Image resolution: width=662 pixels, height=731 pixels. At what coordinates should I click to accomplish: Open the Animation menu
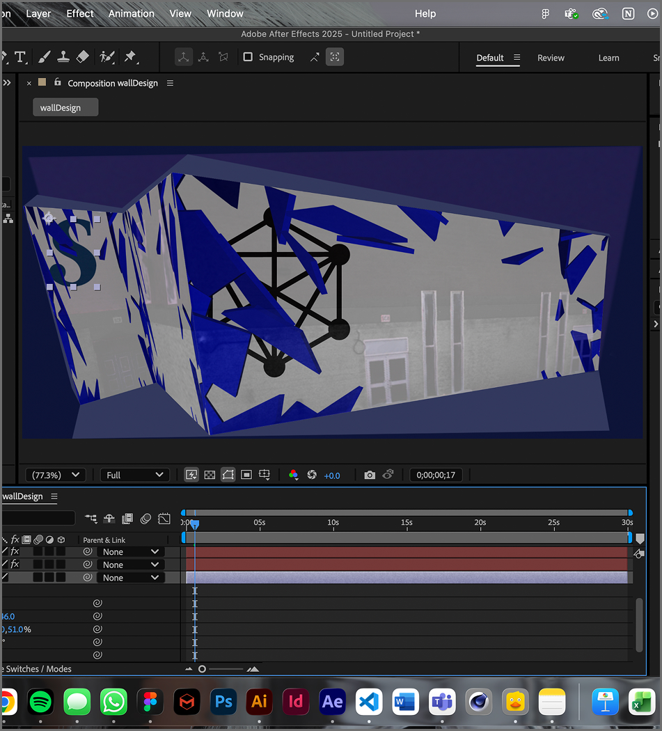pos(131,13)
